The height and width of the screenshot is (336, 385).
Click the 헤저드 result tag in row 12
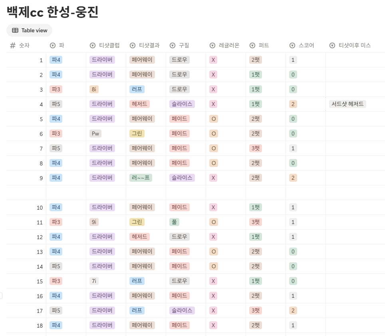[x=139, y=237]
